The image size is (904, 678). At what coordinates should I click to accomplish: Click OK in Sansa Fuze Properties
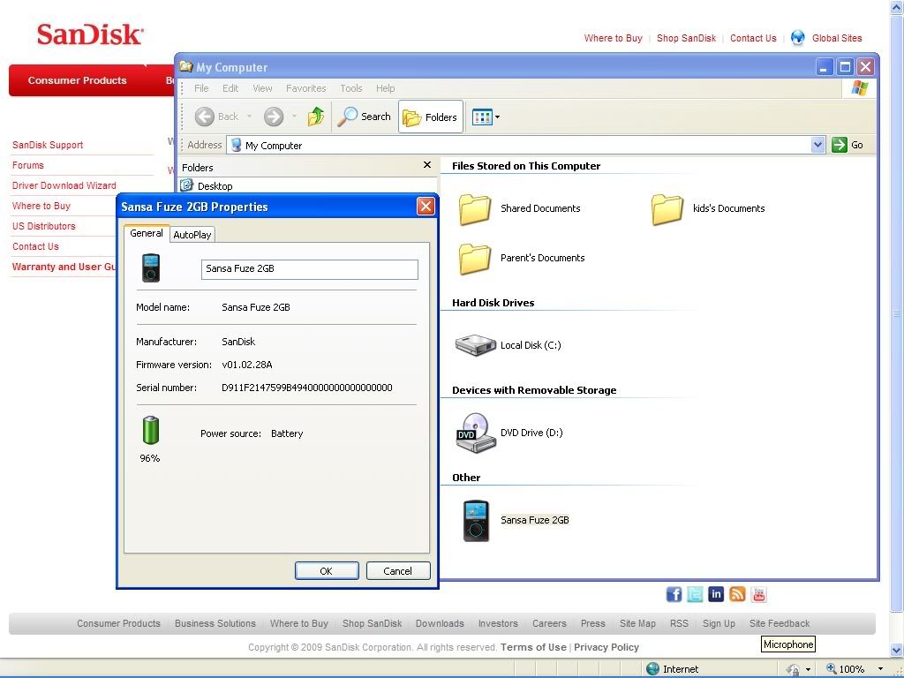(327, 571)
